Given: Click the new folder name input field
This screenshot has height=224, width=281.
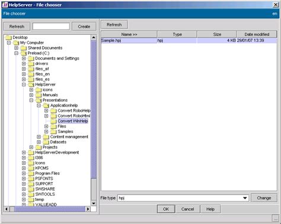Looking at the screenshot, I should (x=51, y=26).
